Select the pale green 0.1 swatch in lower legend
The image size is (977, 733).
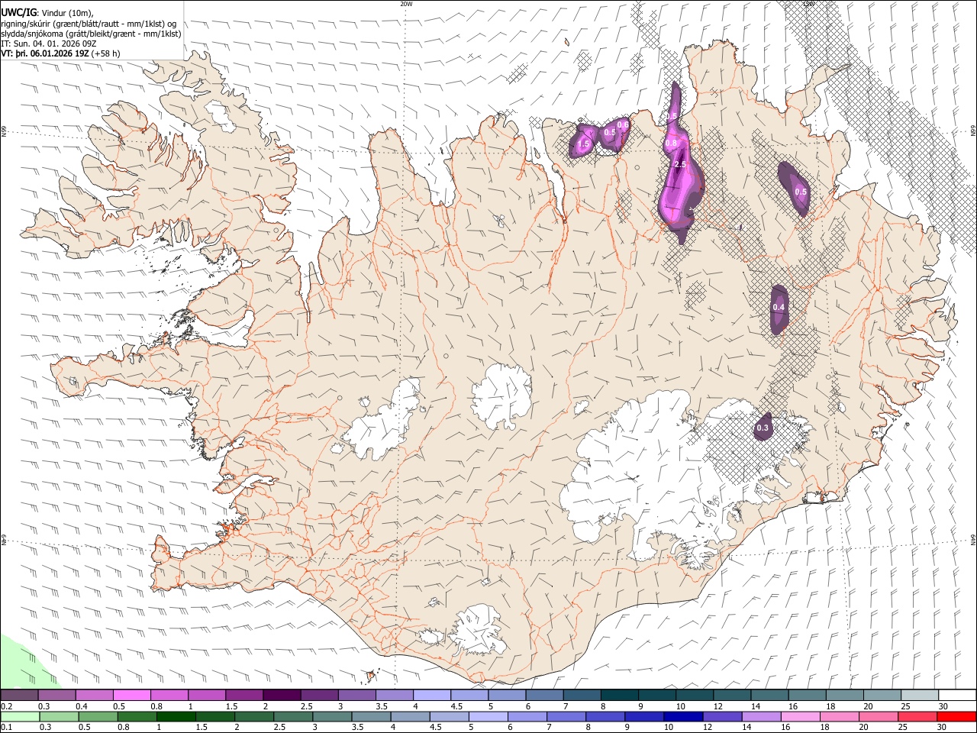[x=20, y=716]
